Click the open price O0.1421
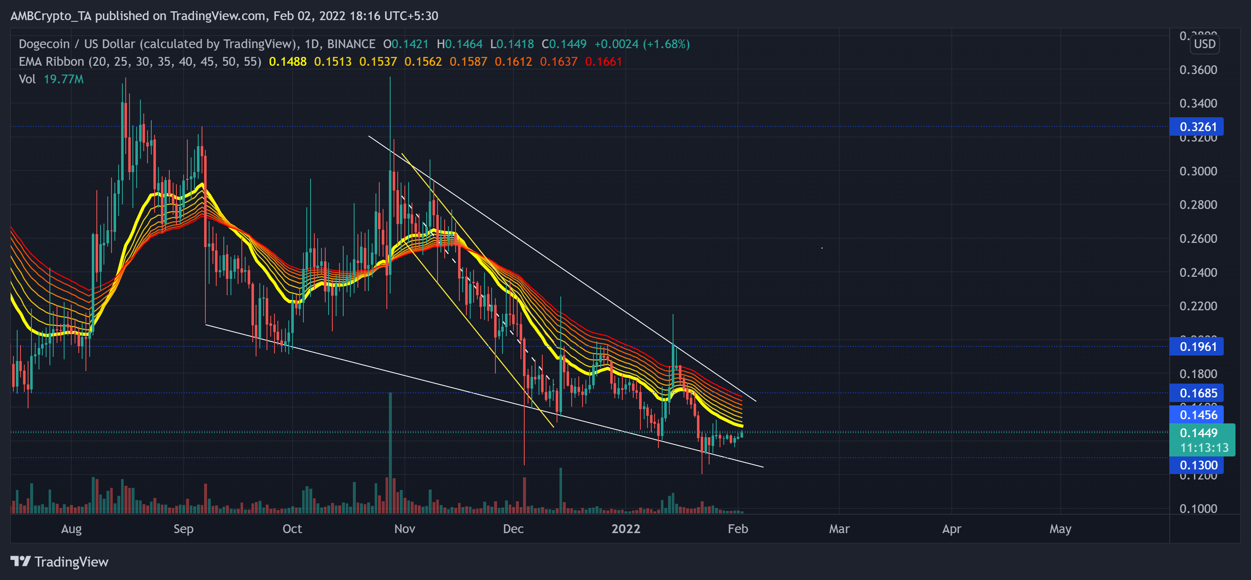Screen dimensions: 1251x580 coord(406,44)
